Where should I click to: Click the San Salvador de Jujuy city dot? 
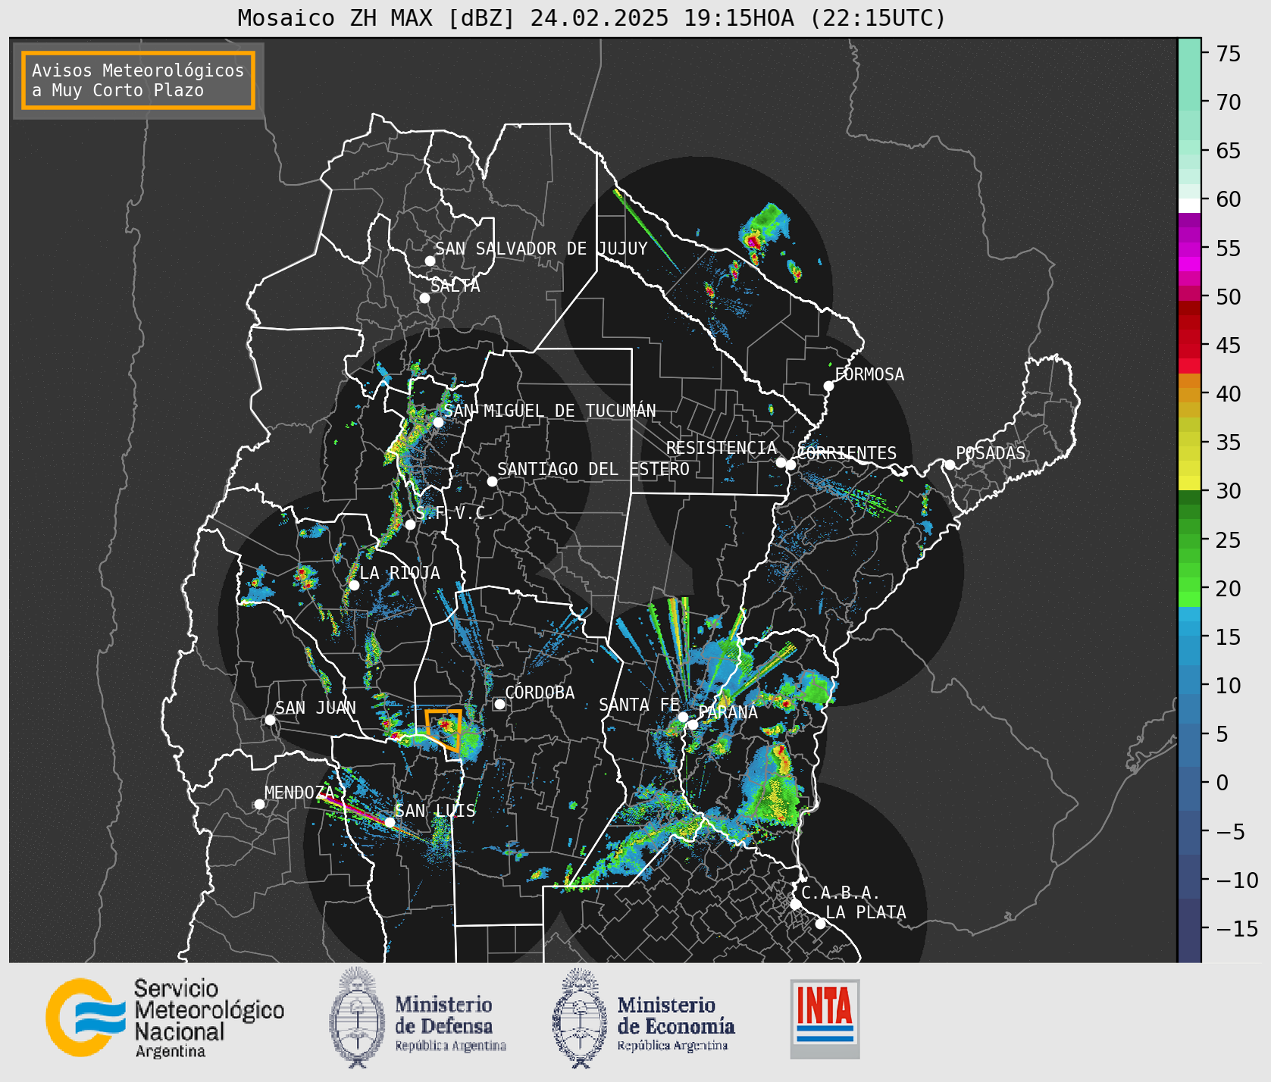click(x=430, y=261)
